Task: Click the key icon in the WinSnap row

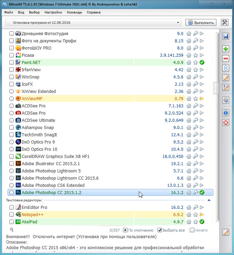Action: click(x=195, y=77)
